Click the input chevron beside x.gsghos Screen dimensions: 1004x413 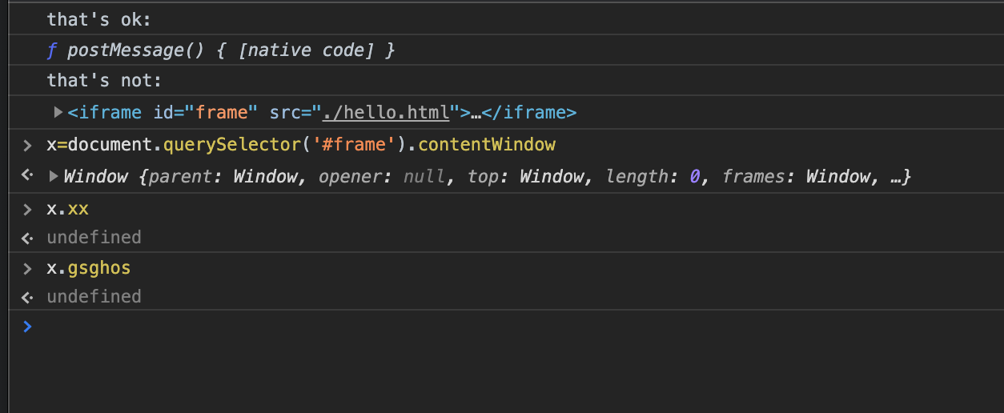pos(28,268)
